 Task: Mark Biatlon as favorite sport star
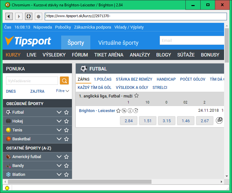67,175
